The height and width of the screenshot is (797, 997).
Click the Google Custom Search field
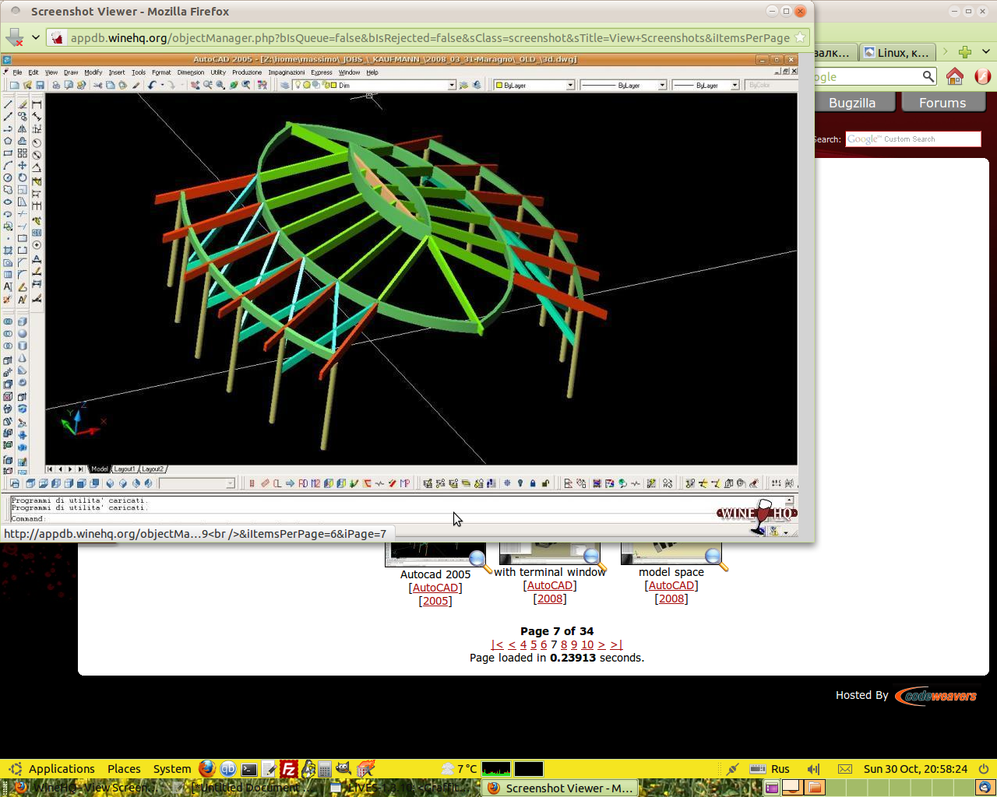(x=912, y=139)
